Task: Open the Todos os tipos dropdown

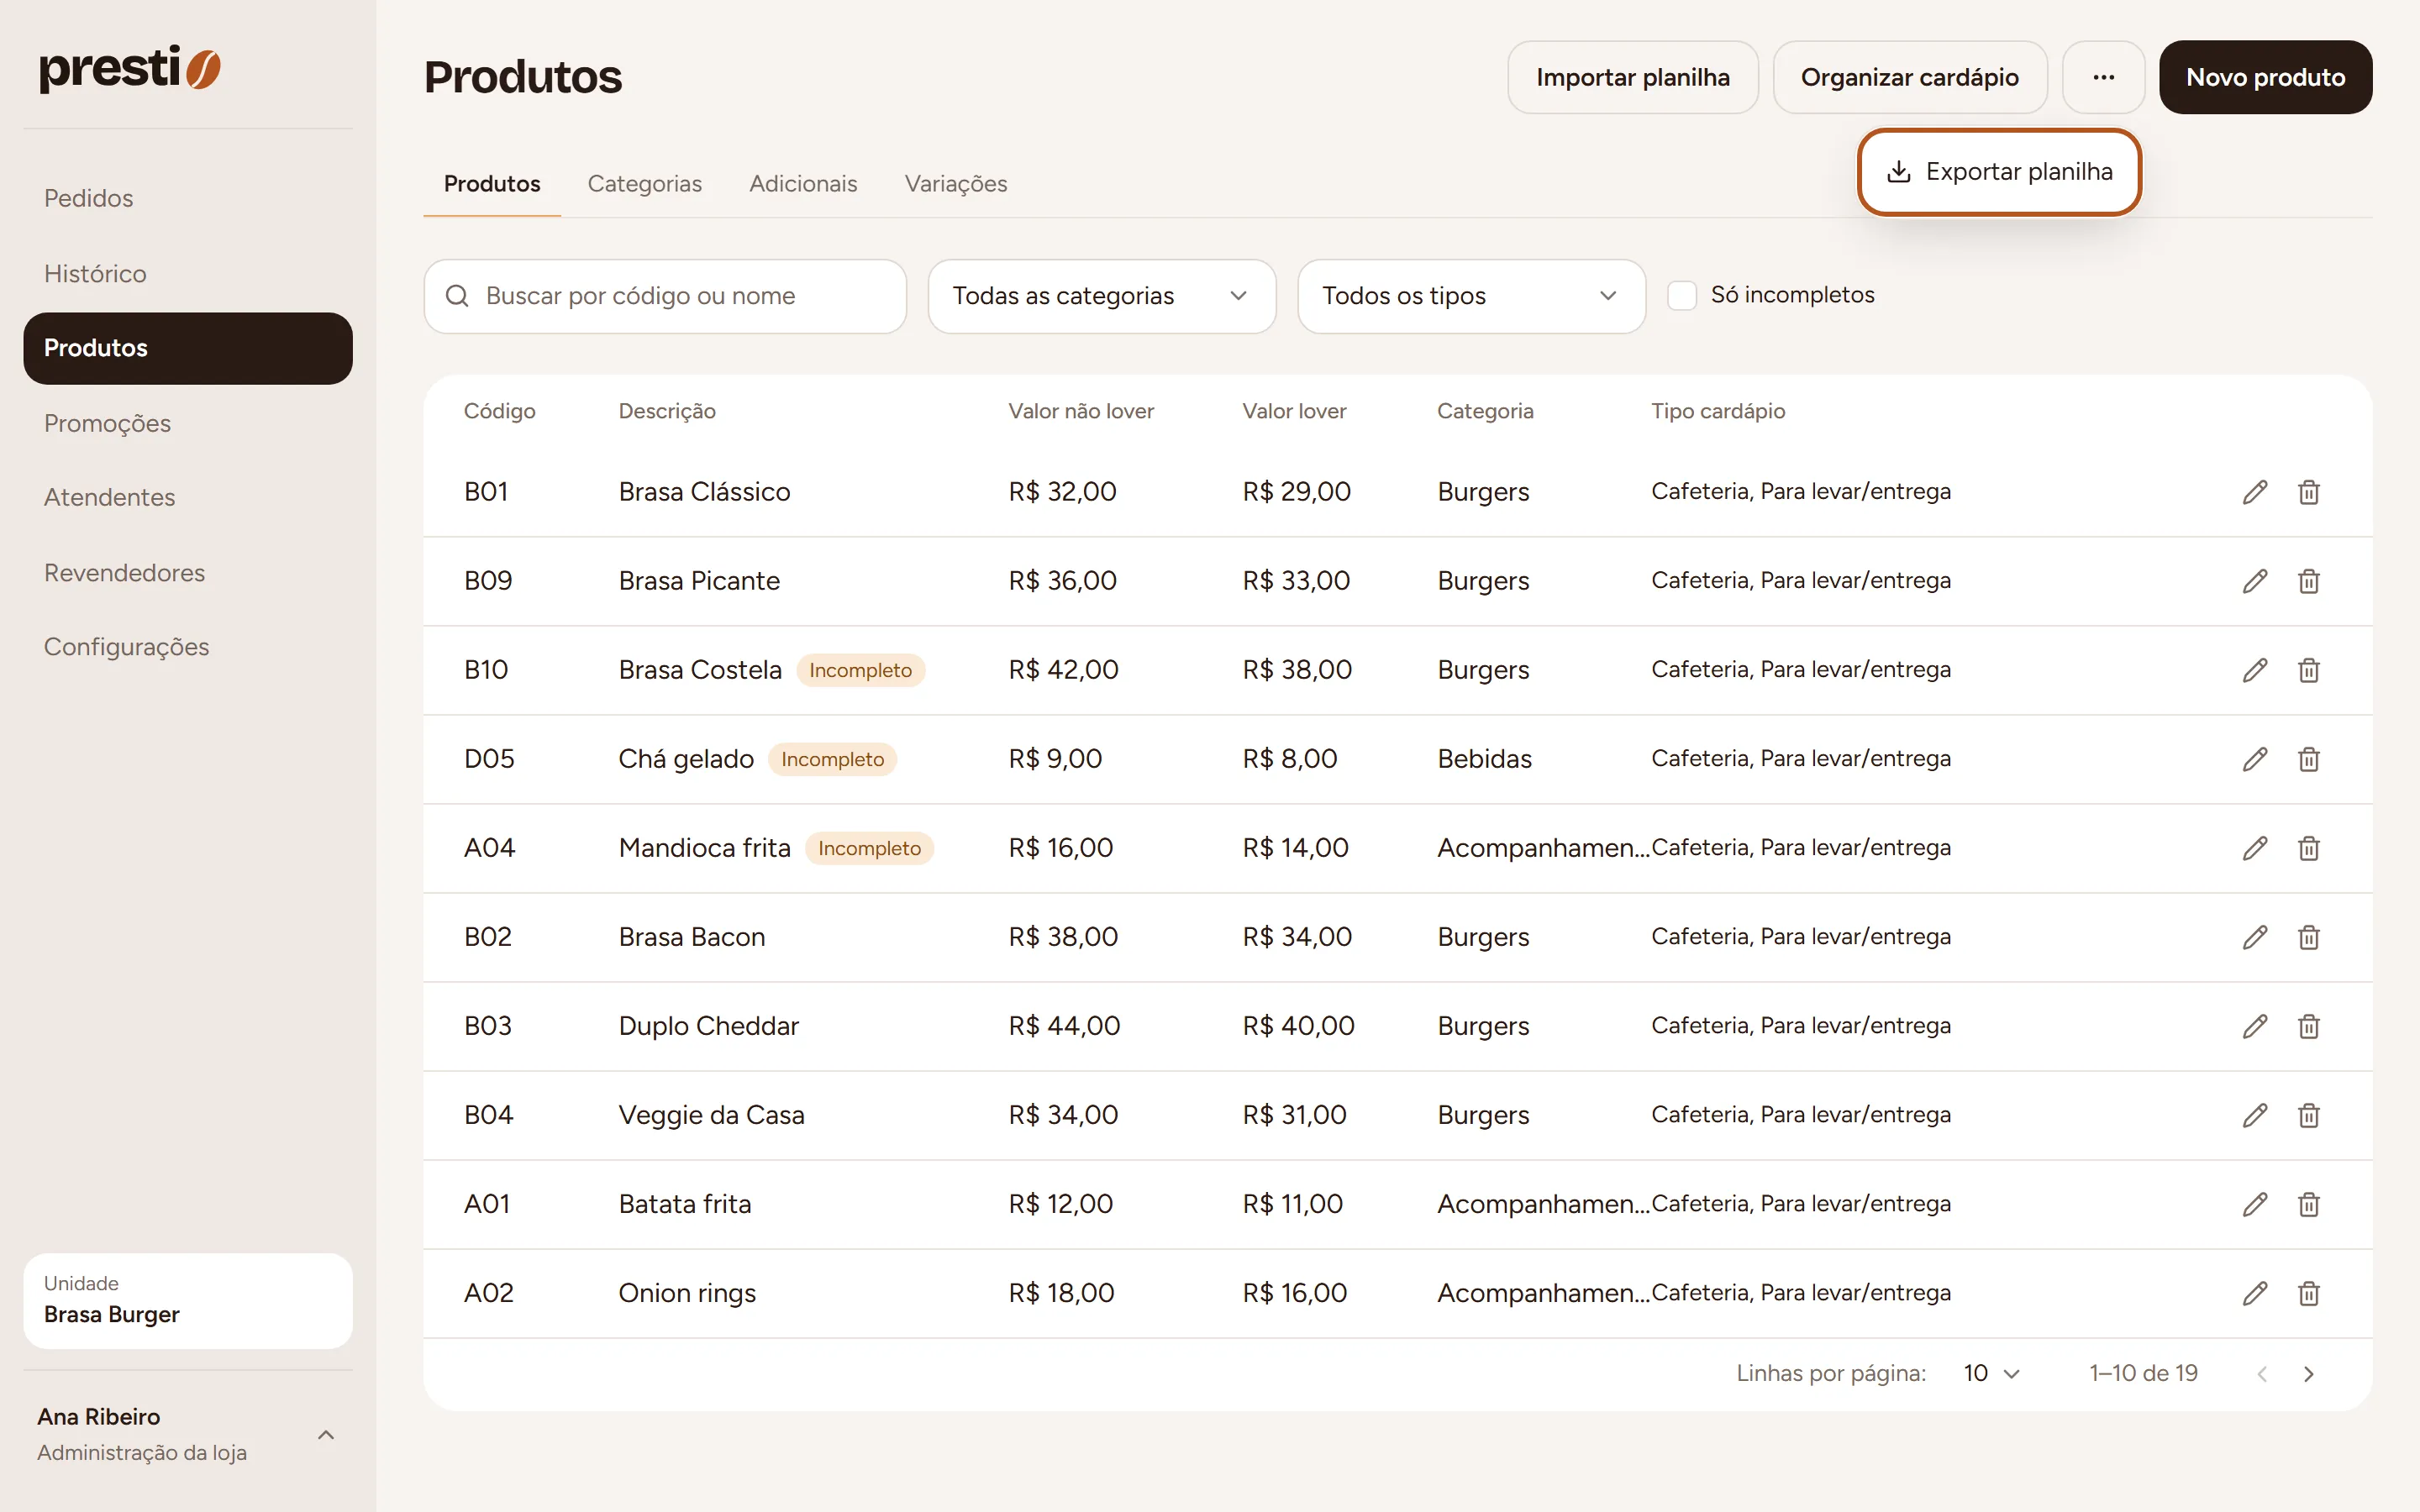Action: point(1471,296)
